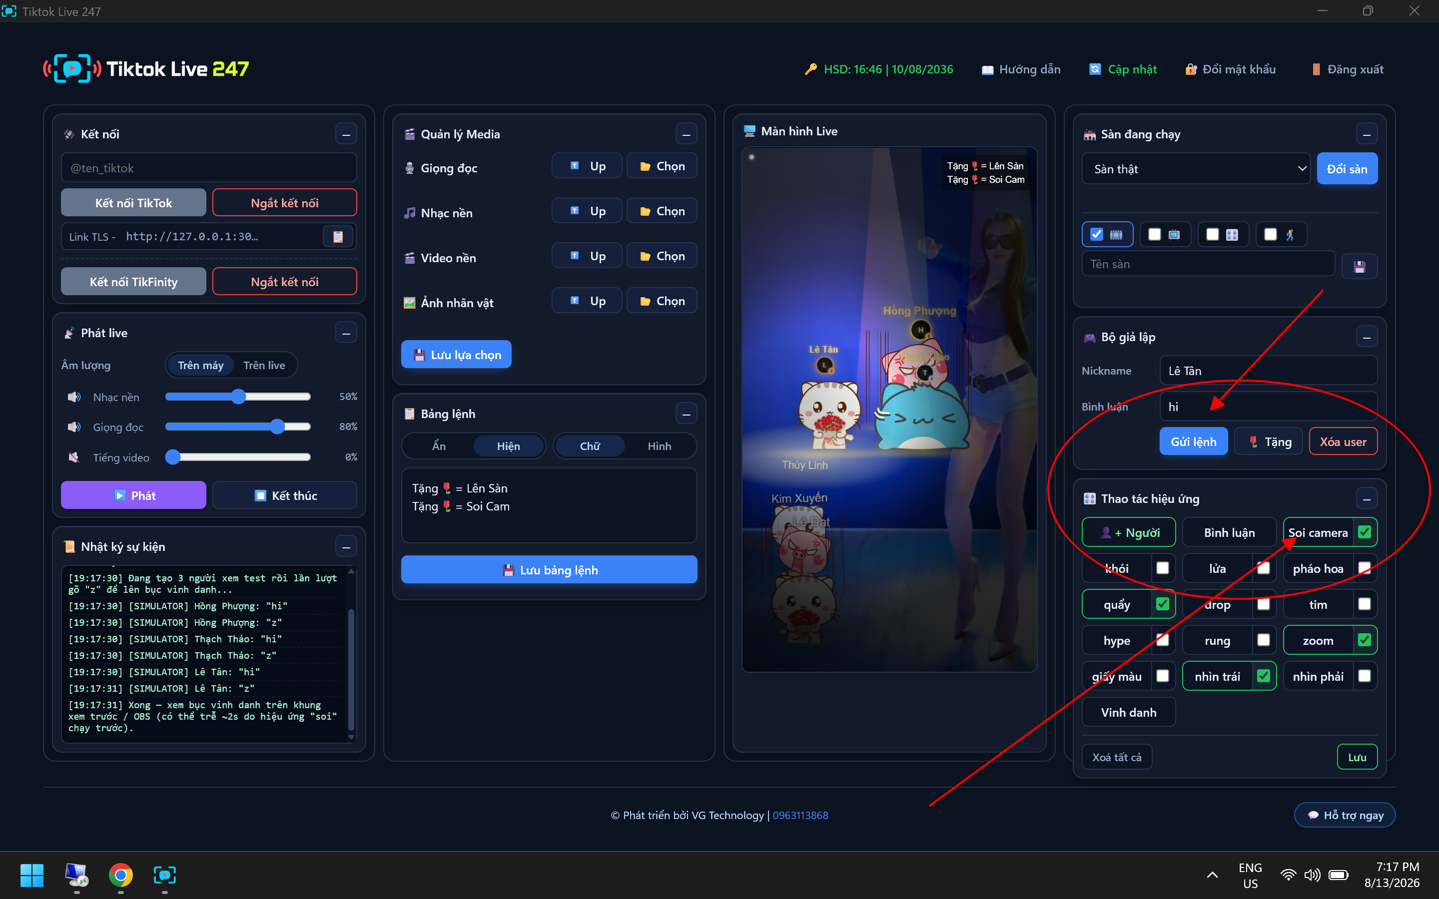This screenshot has width=1439, height=899.
Task: Open Wi-Fi settings from the system tray
Action: [1288, 875]
